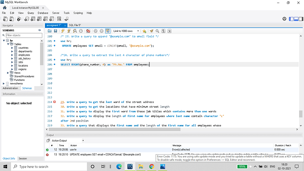
Task: Click the editor horizontal scrollbar thumb
Action: [115, 129]
